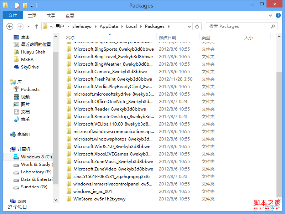Select 桌面 in navigation pane

(x=25, y=37)
